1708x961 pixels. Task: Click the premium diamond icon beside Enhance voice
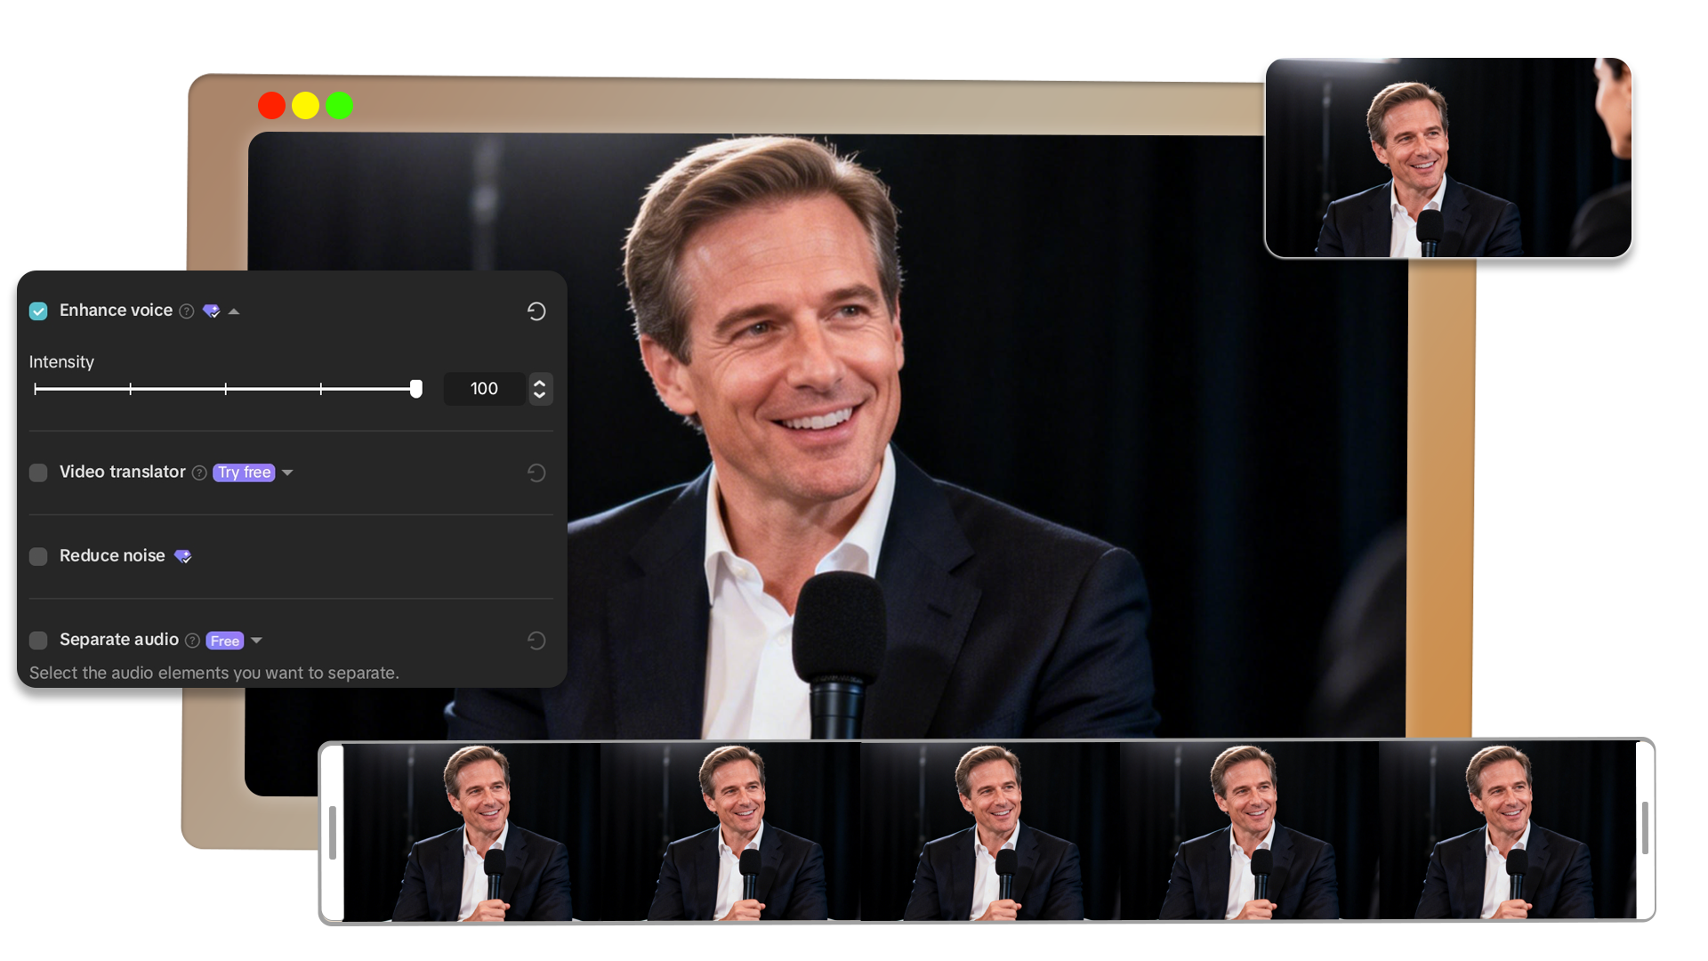pos(212,311)
